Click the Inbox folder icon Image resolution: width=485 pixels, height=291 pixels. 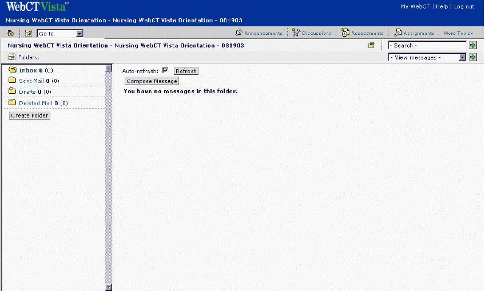13,69
